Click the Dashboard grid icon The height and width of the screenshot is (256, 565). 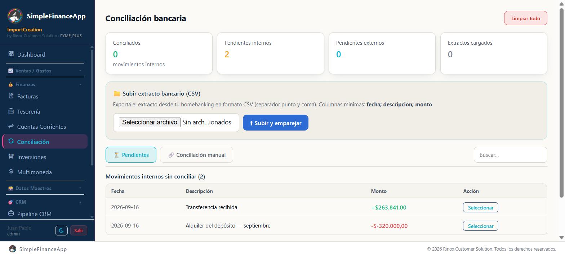coord(11,54)
